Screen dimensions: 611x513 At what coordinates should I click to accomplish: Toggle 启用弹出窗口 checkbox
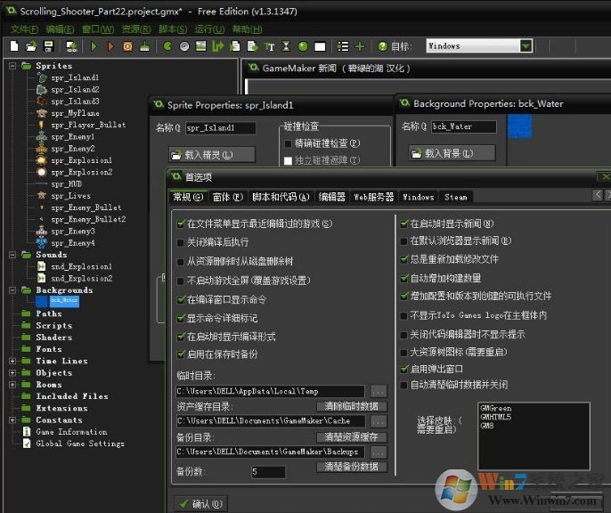tap(404, 369)
